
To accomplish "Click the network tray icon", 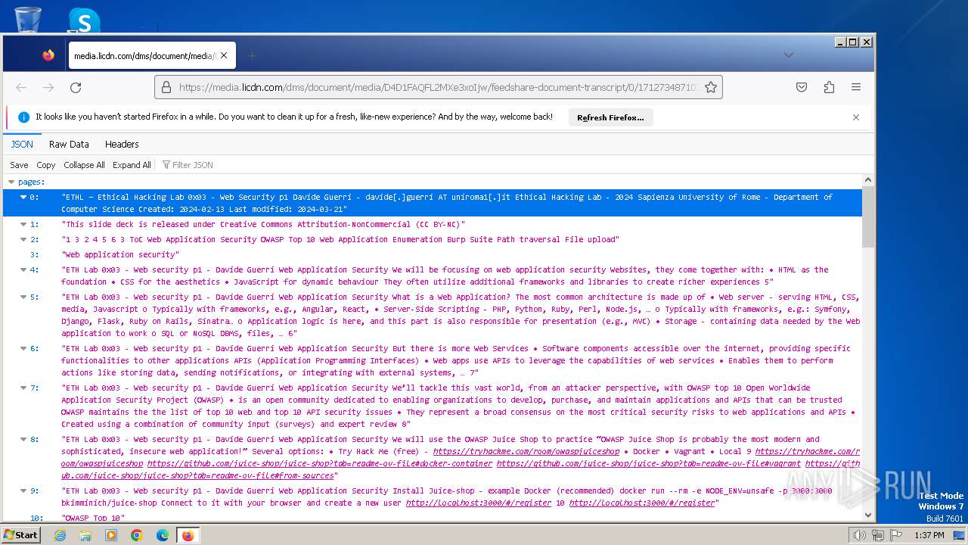I will (877, 535).
